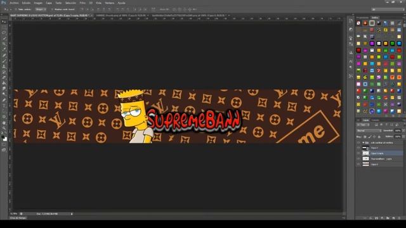The image size is (406, 228).
Task: Select the Shape tool
Action: [x=4, y=117]
